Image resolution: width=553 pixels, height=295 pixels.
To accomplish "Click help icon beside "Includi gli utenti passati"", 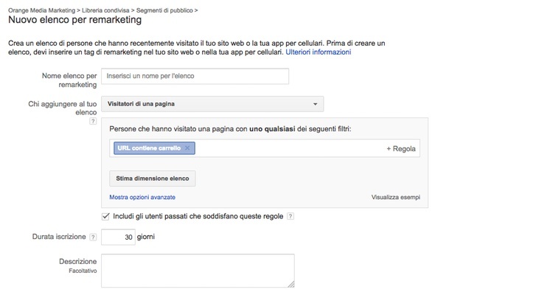I will tap(291, 216).
